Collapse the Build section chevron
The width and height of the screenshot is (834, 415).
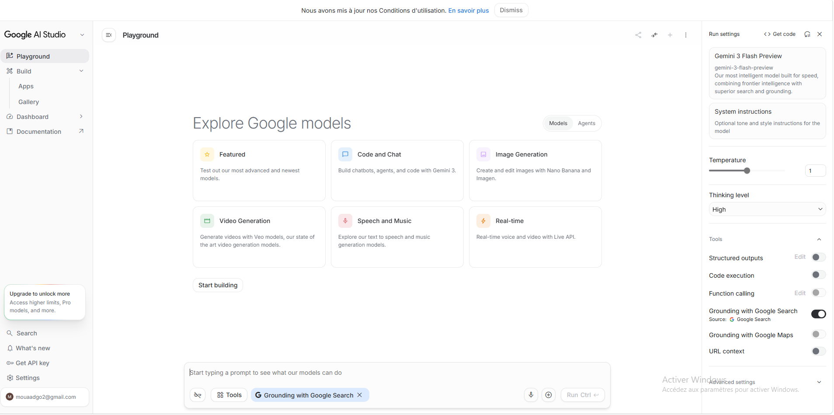point(81,71)
